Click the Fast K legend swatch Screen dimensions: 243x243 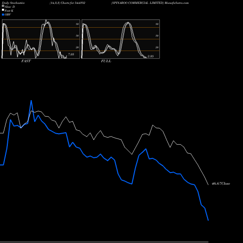coord(3,10)
